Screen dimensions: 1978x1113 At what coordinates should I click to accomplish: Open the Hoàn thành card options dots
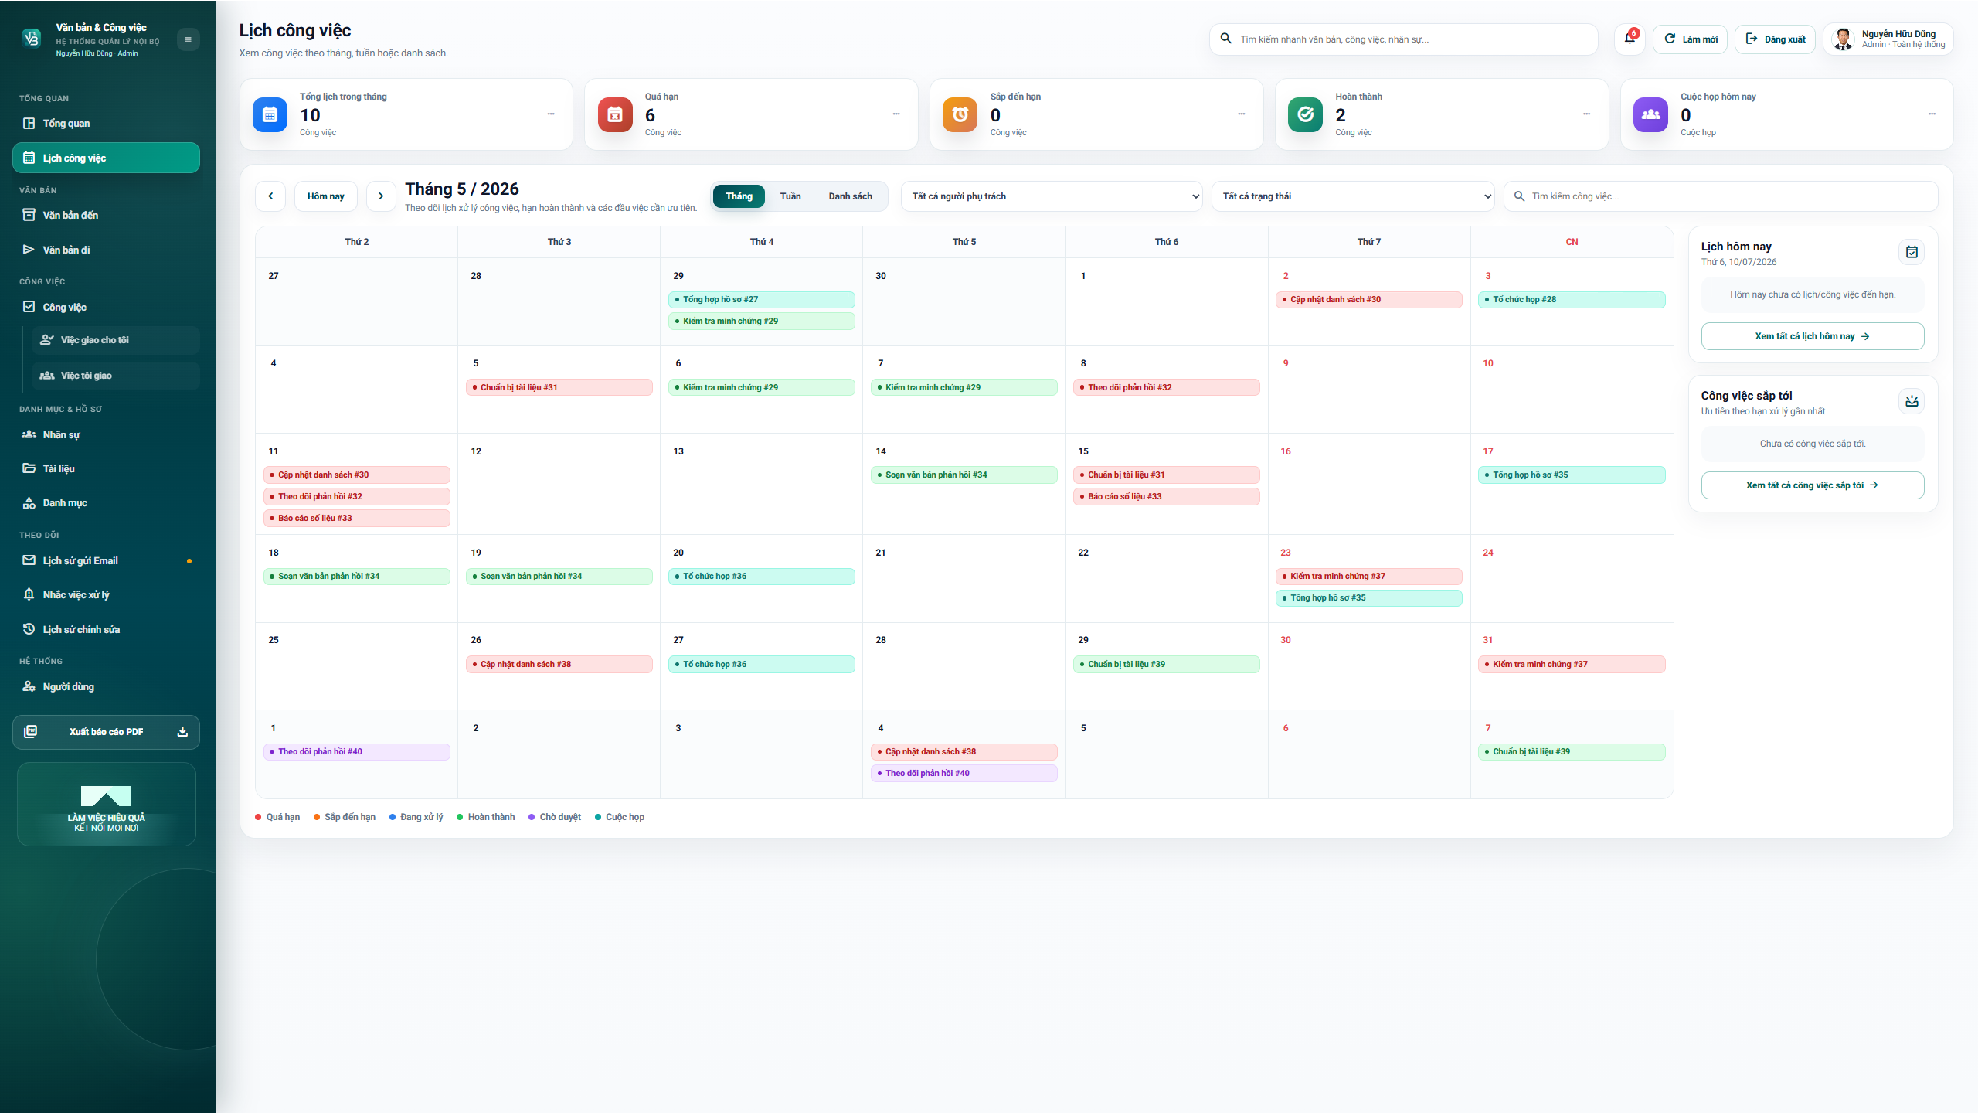click(1586, 114)
